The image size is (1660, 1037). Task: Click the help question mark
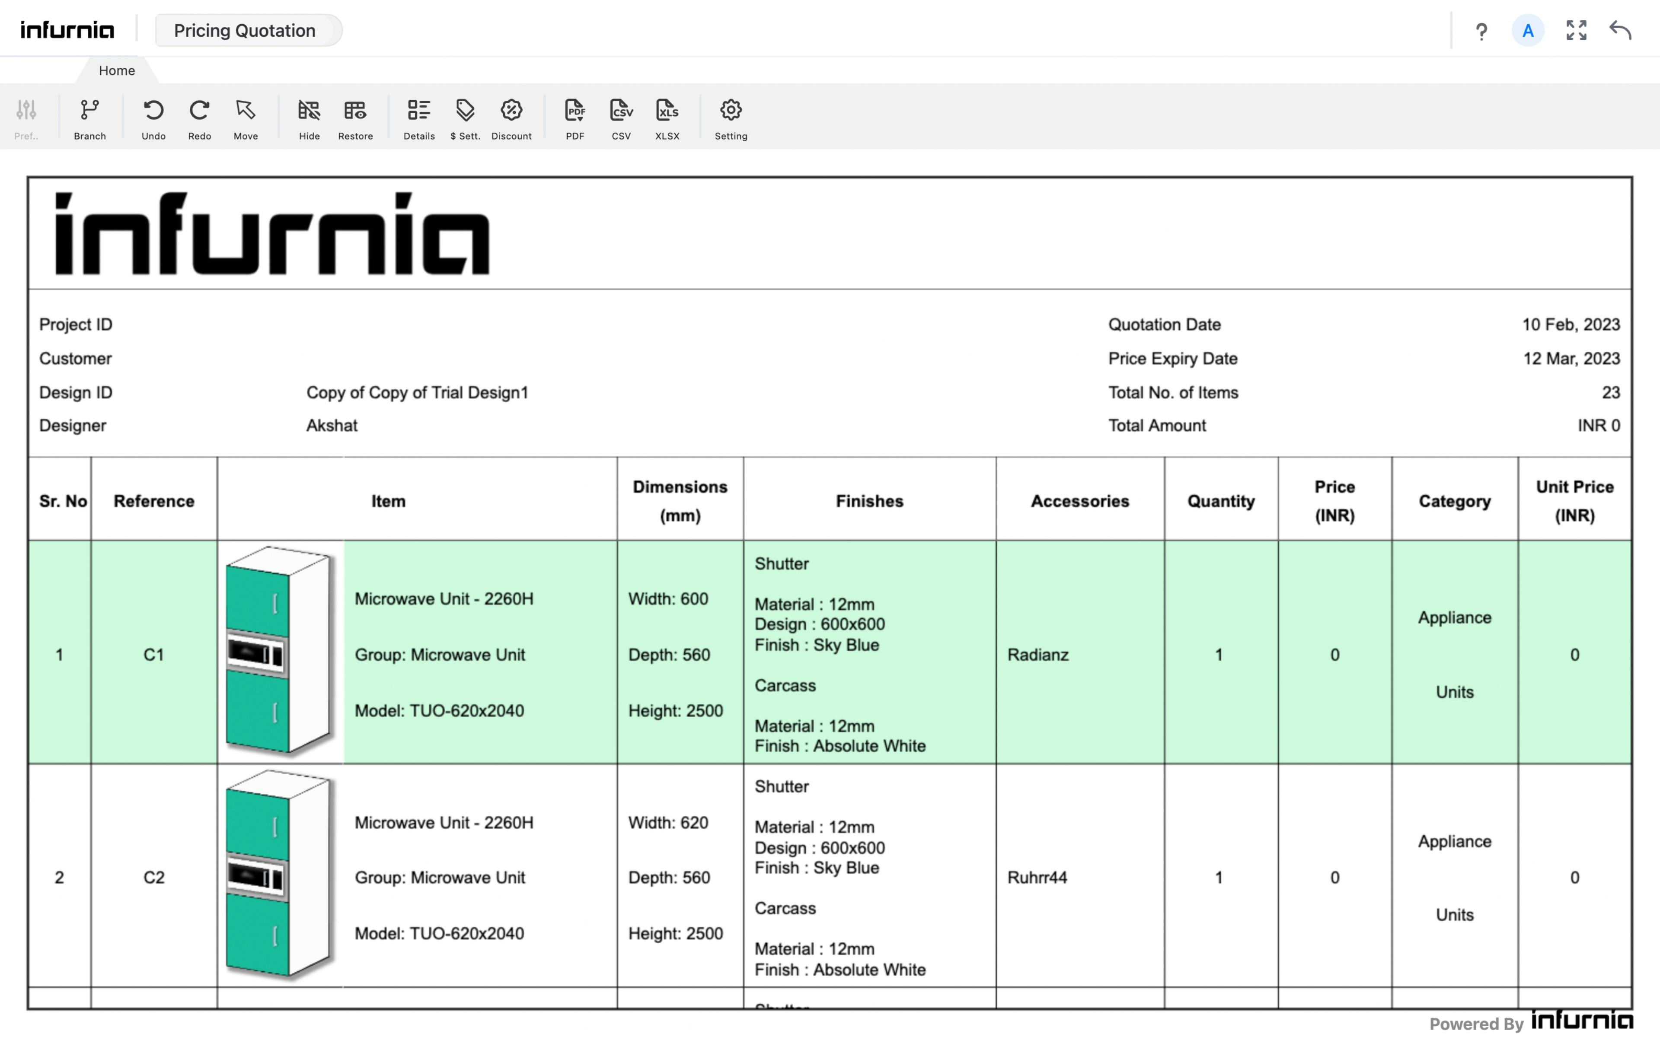pyautogui.click(x=1481, y=30)
